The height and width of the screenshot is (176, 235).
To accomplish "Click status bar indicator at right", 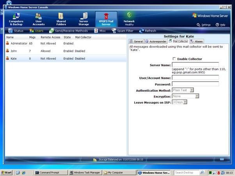I will click(222, 159).
